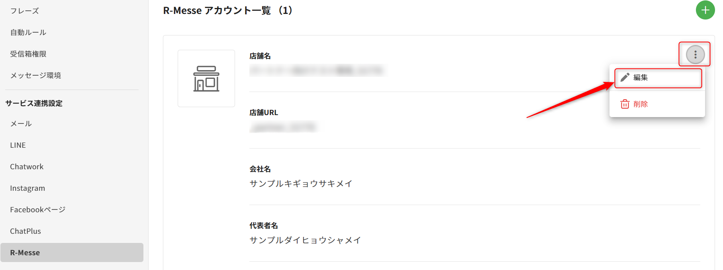723x270 pixels.
Task: Select 削除 from the popup menu
Action: [641, 104]
